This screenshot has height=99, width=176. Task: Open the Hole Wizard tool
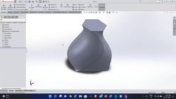click(x=38, y=6)
